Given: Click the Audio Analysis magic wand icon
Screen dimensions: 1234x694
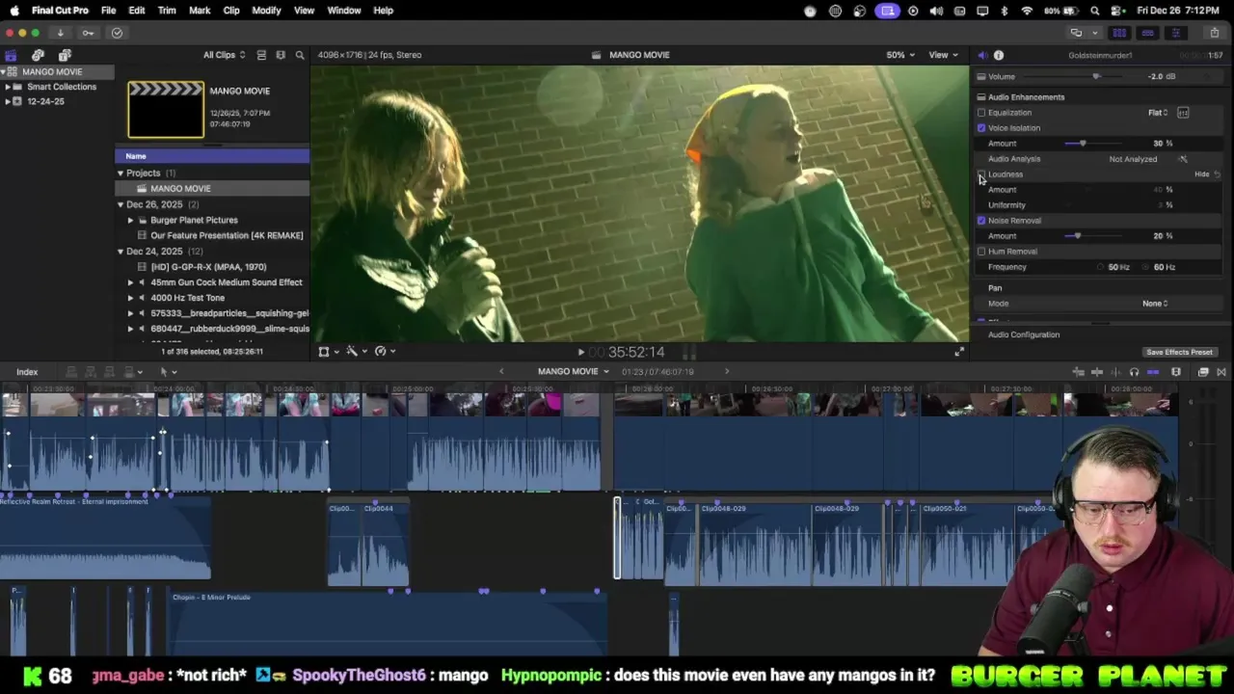Looking at the screenshot, I should 1183,159.
